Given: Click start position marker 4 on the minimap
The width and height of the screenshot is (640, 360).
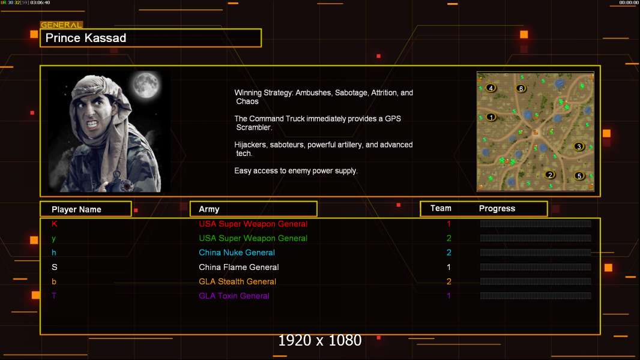Looking at the screenshot, I should point(491,88).
